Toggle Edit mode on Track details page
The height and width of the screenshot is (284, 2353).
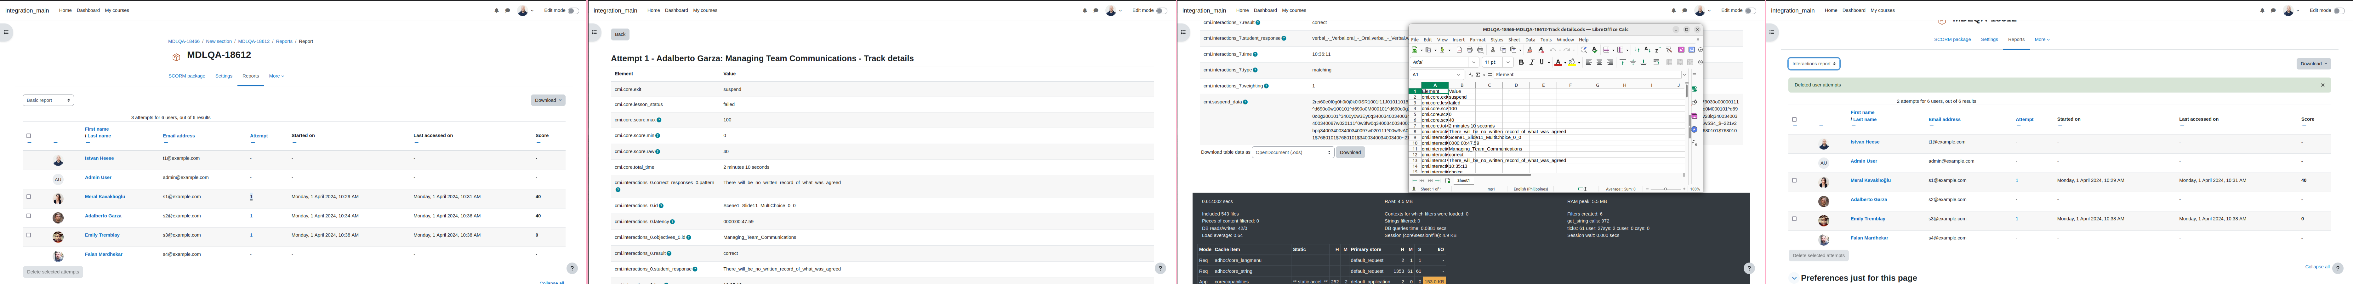(x=1162, y=11)
